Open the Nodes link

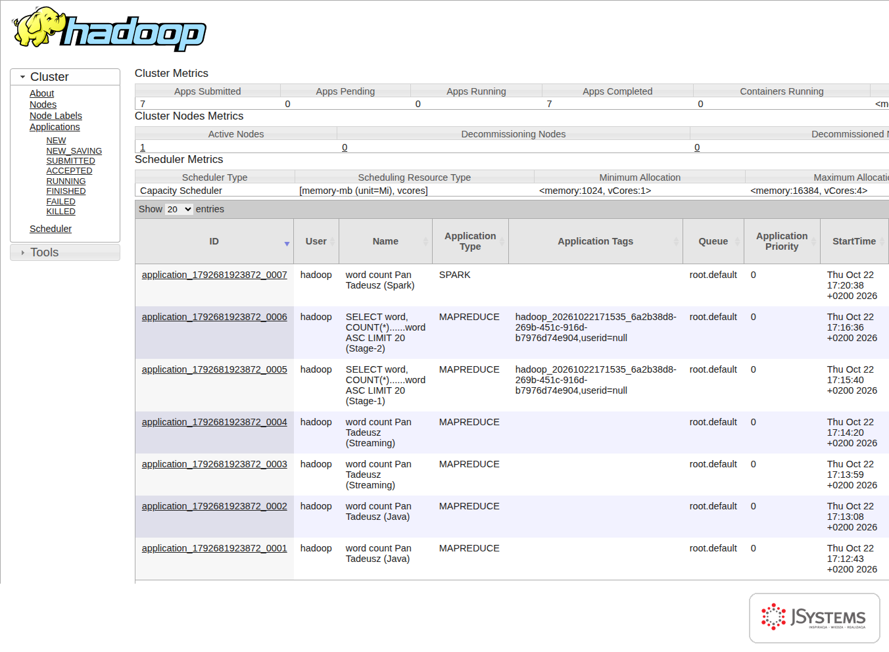[x=43, y=105]
